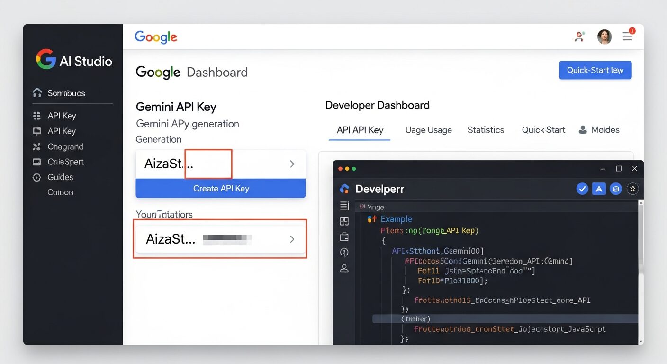Open the Meides tab
Viewport: 667px width, 364px height.
tap(599, 130)
